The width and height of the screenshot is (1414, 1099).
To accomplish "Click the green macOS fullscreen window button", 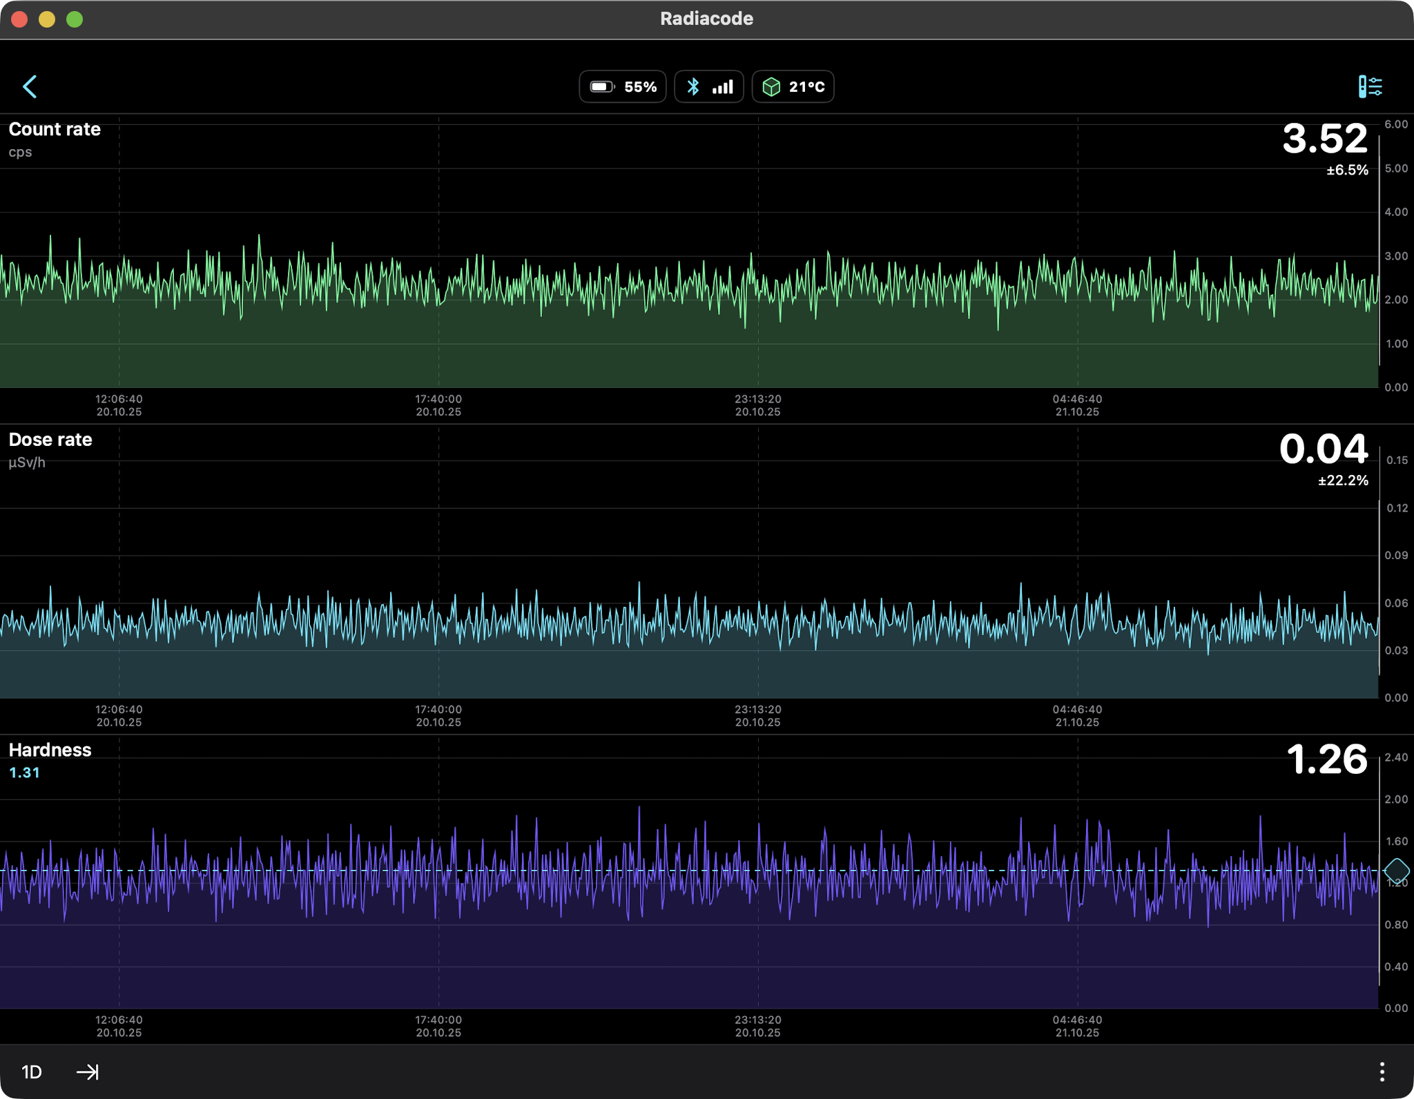I will pyautogui.click(x=75, y=19).
